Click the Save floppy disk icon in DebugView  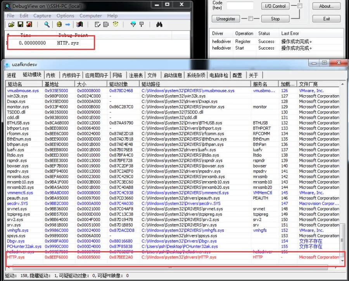point(20,24)
